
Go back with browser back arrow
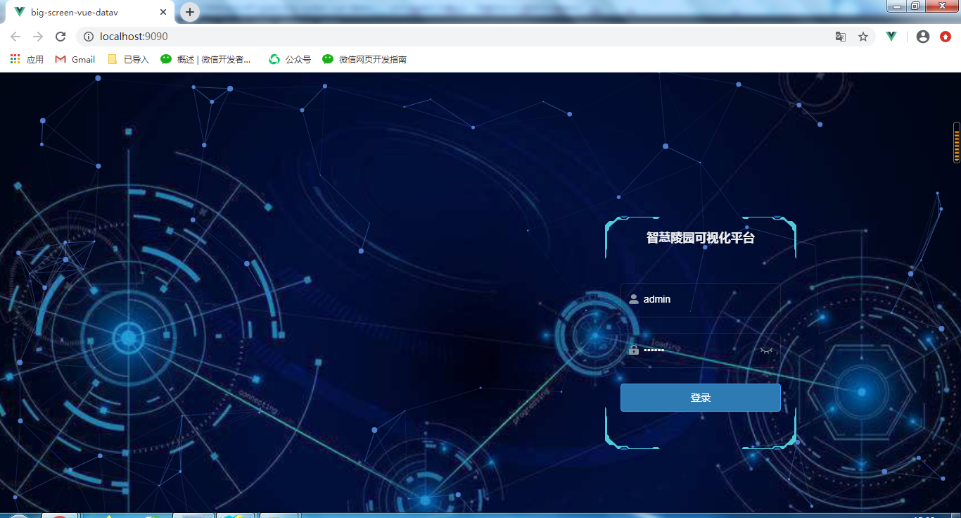15,37
